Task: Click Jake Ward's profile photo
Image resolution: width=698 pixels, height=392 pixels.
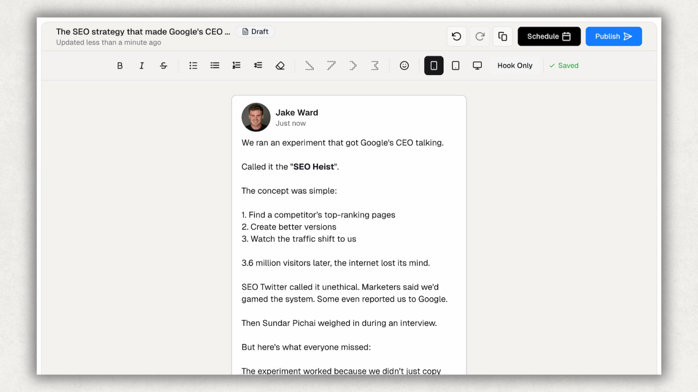Action: [x=256, y=117]
